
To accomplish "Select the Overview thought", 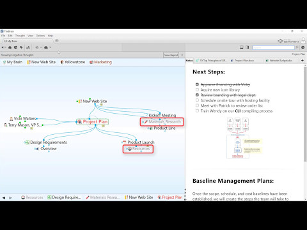I will tap(46, 149).
